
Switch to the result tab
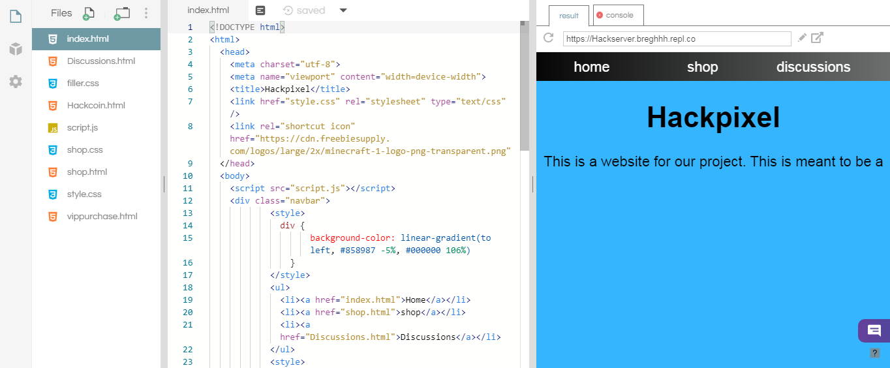(x=569, y=16)
